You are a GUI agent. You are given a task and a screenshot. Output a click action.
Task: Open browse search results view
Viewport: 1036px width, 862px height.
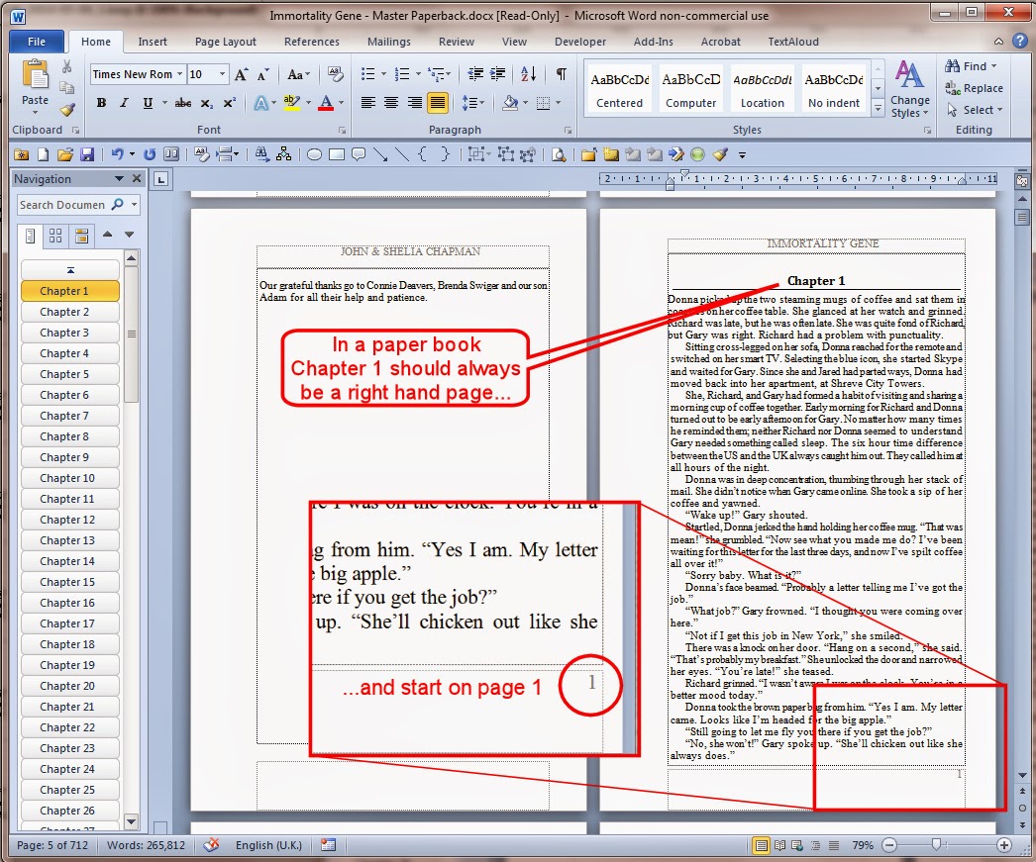(81, 236)
